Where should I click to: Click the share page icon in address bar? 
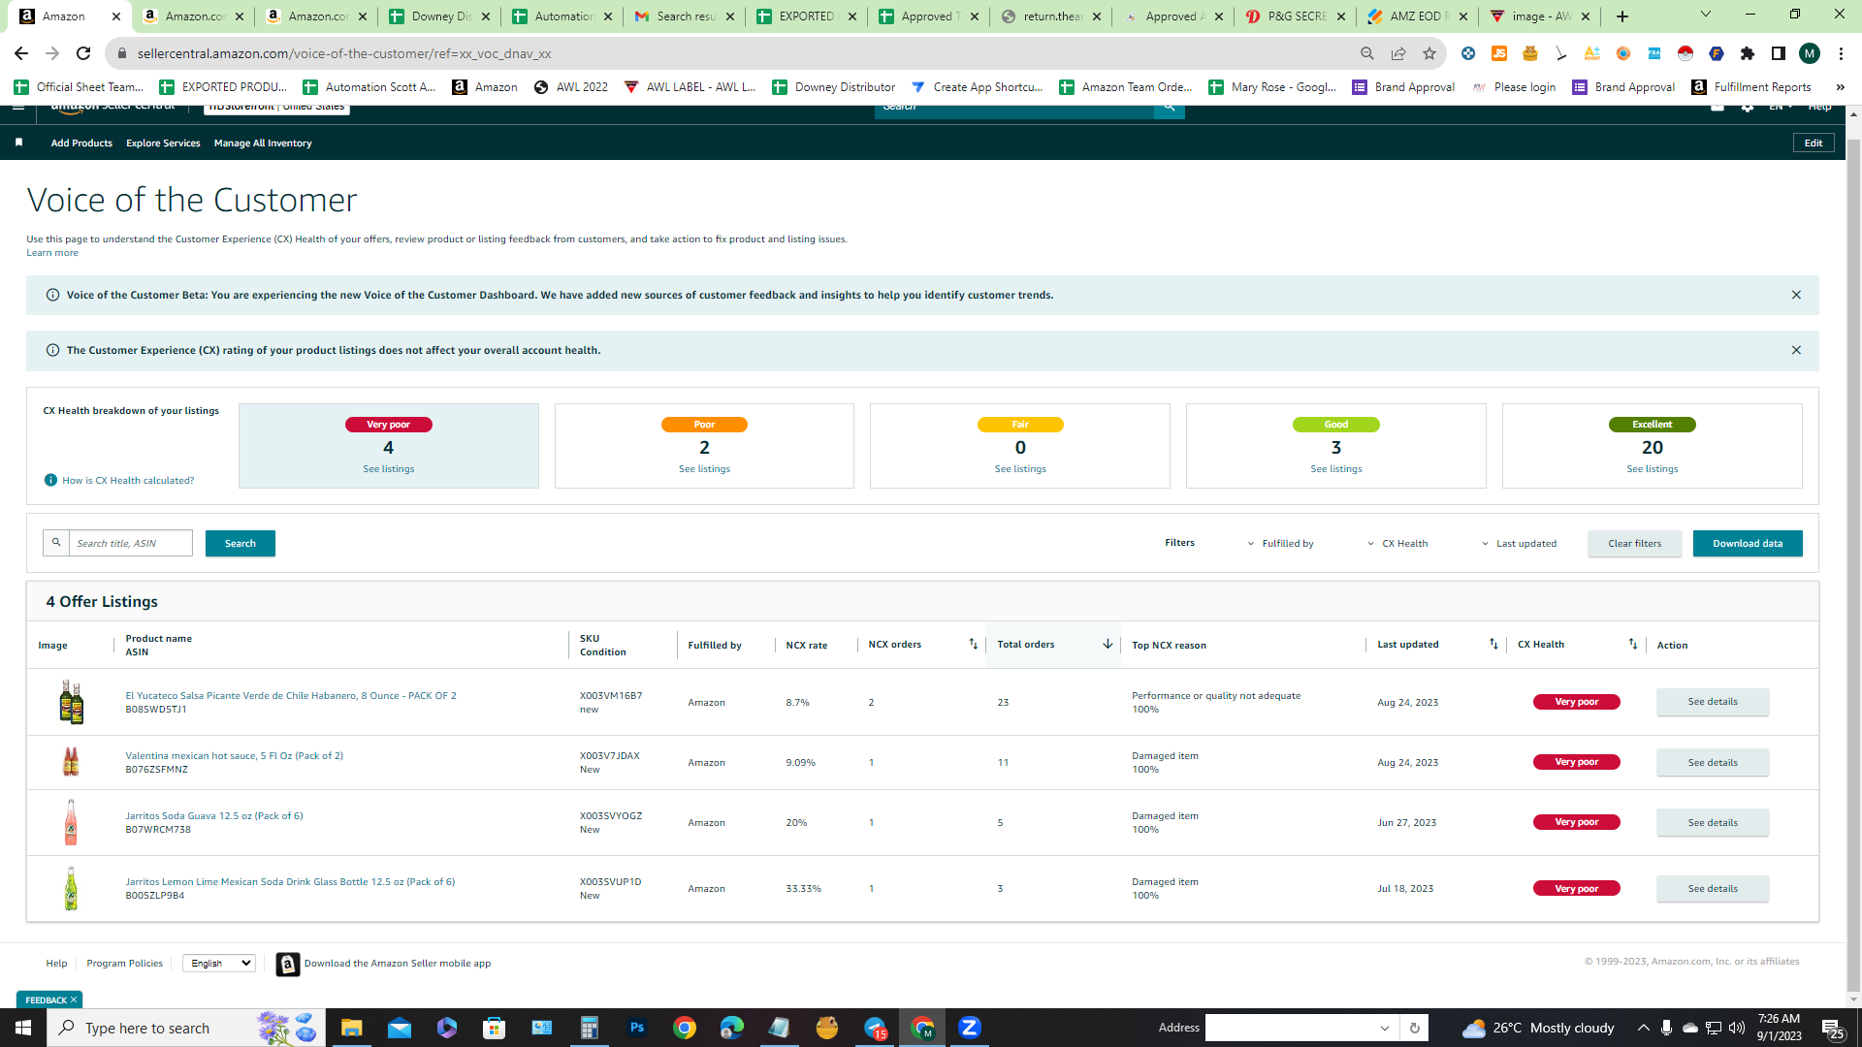(x=1398, y=53)
